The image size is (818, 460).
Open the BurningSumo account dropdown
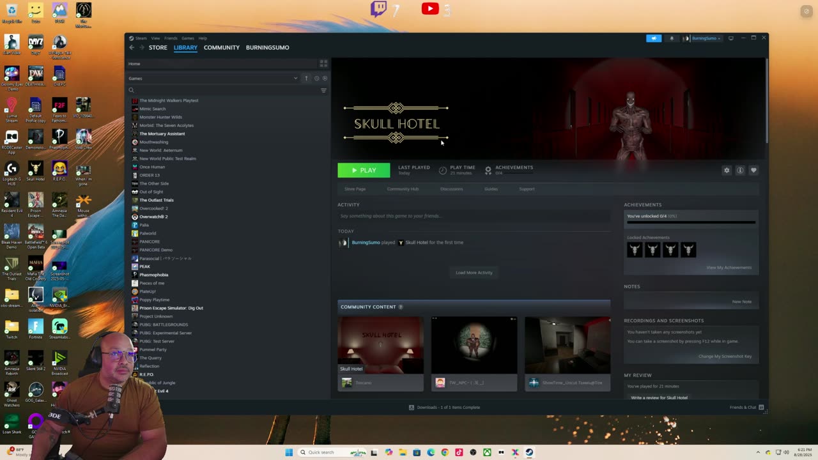(x=706, y=38)
